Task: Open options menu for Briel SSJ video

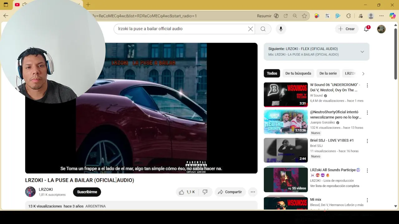Action: click(367, 141)
